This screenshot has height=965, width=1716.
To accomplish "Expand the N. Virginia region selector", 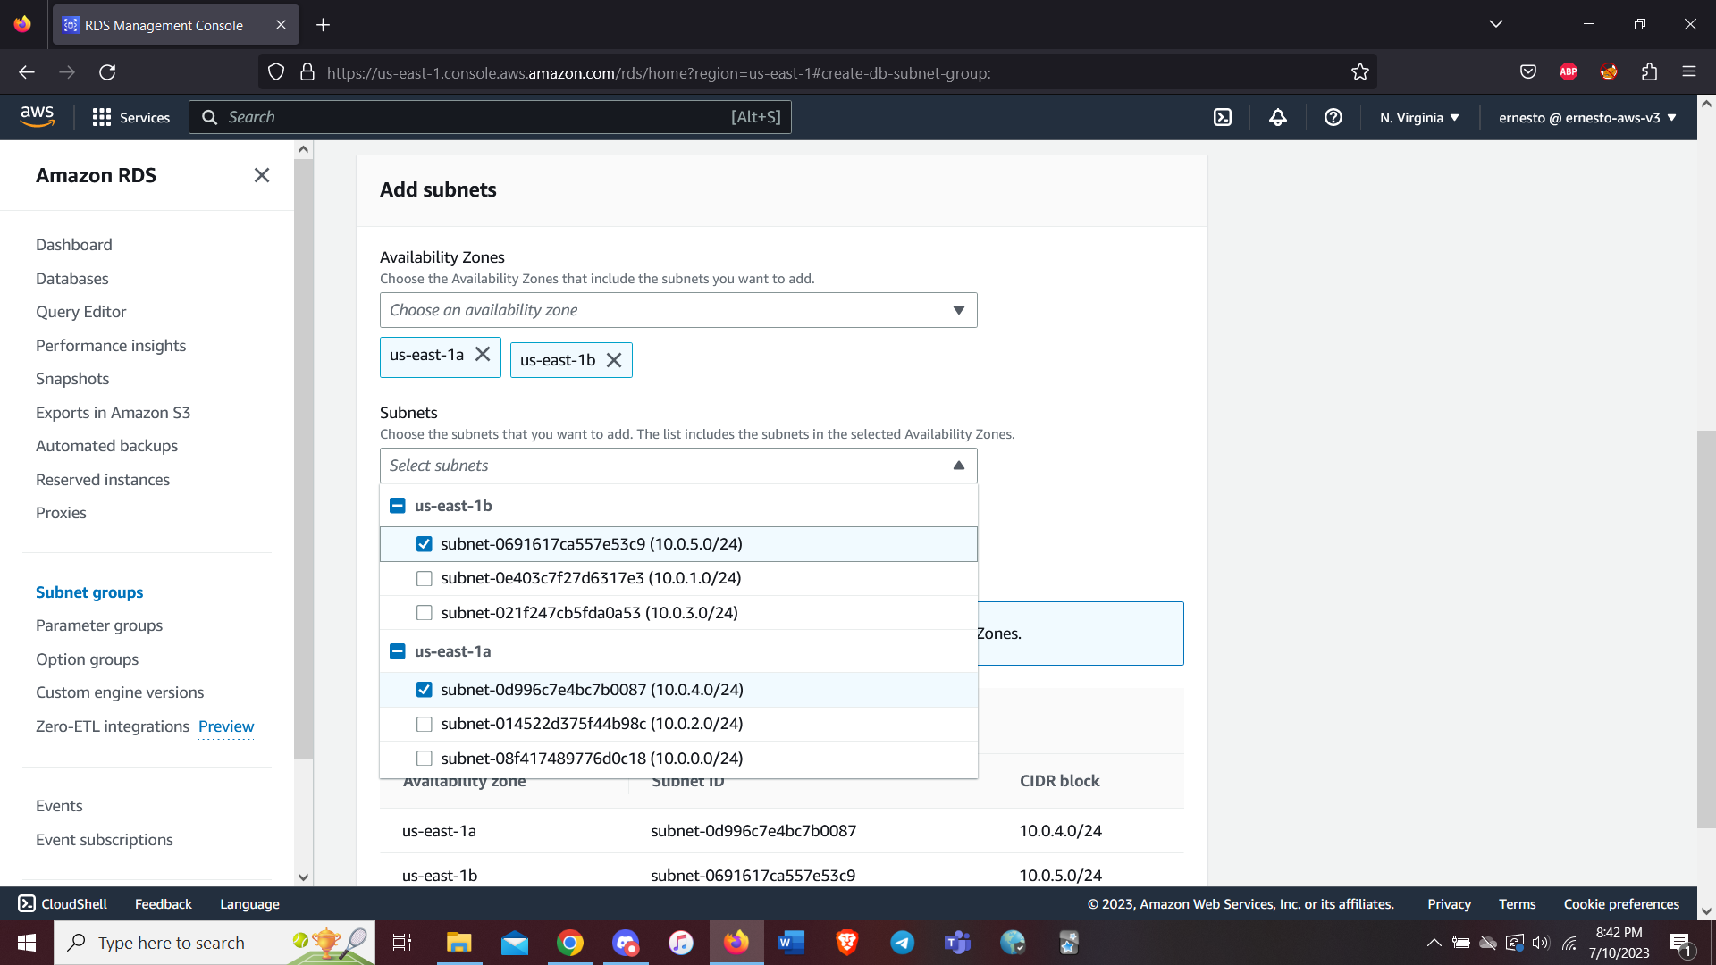I will (x=1419, y=117).
